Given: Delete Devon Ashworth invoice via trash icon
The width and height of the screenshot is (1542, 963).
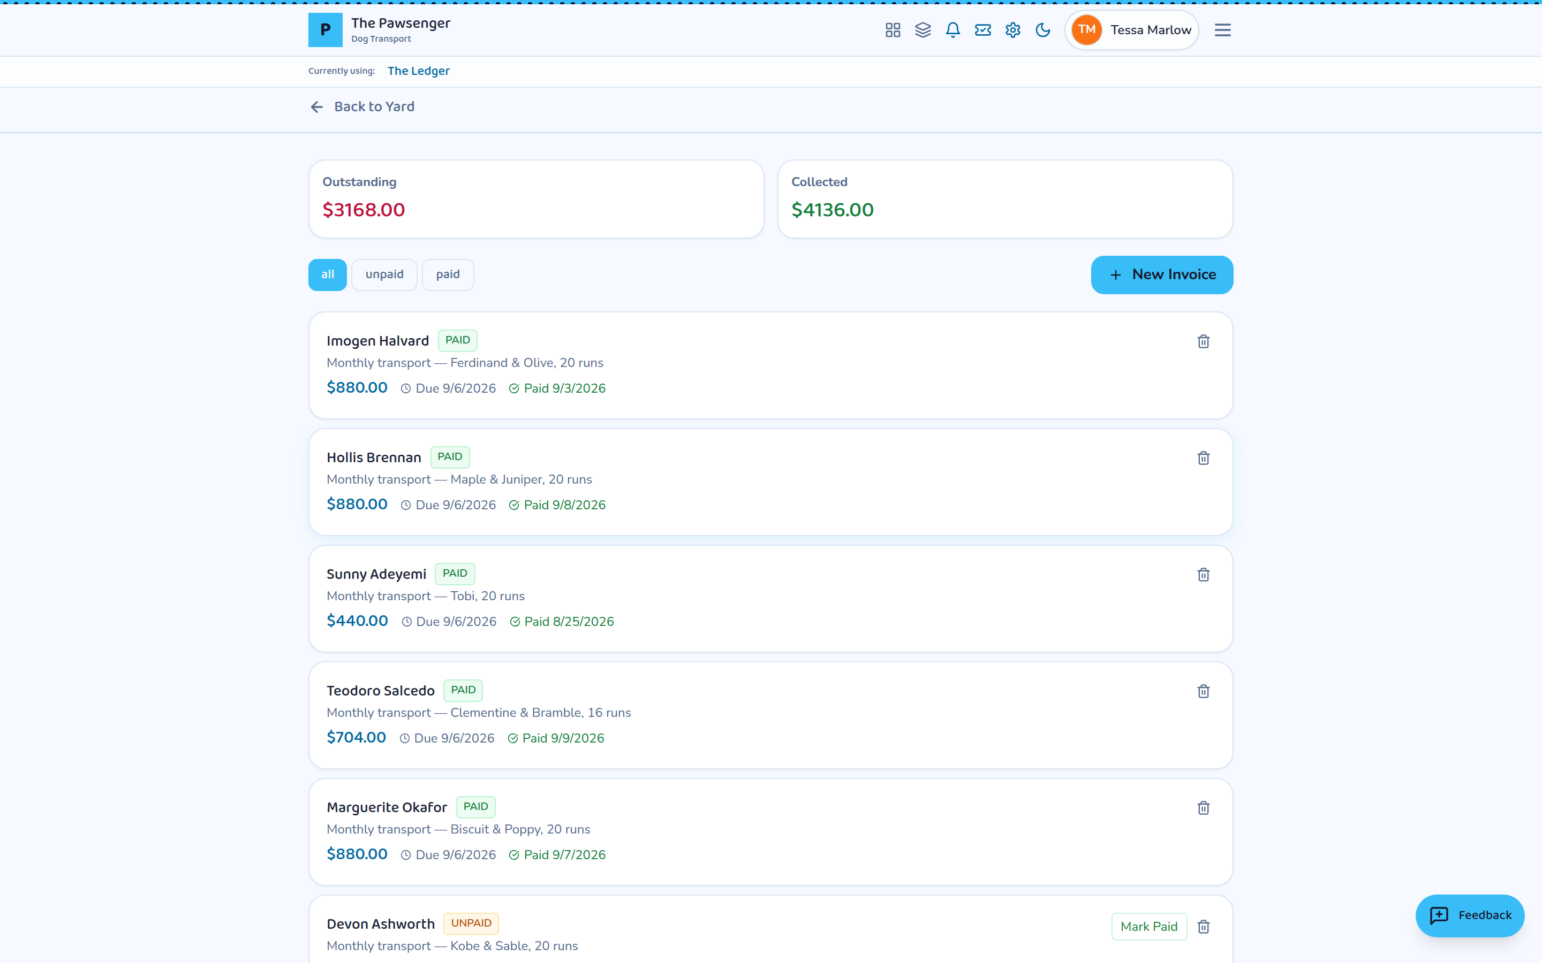Looking at the screenshot, I should (x=1203, y=927).
